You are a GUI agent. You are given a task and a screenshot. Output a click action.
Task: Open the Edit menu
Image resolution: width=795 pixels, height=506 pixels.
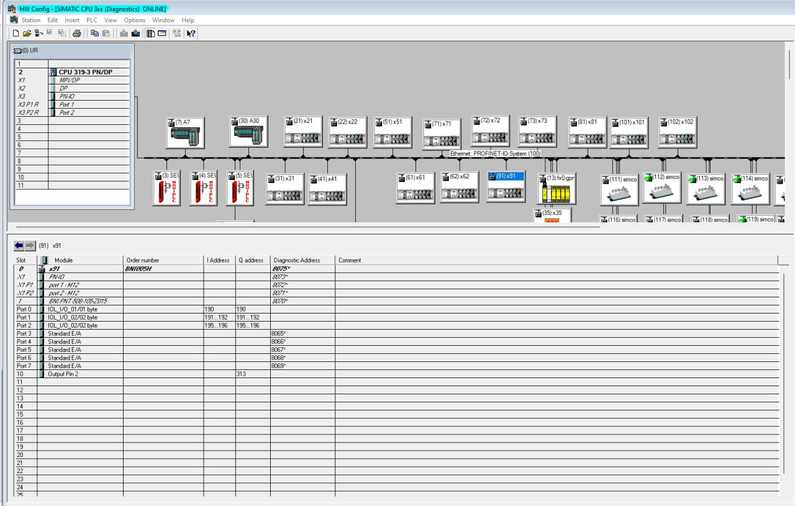53,20
